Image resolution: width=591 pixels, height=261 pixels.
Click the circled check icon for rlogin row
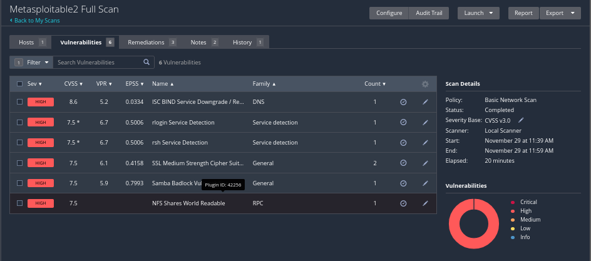403,122
